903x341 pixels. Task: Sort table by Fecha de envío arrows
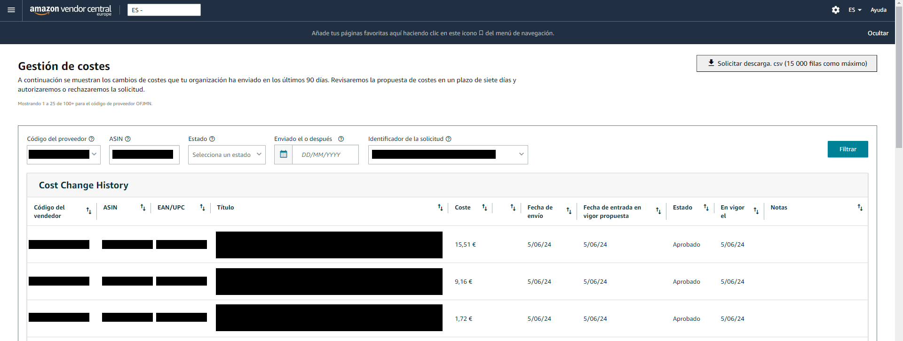tap(569, 211)
